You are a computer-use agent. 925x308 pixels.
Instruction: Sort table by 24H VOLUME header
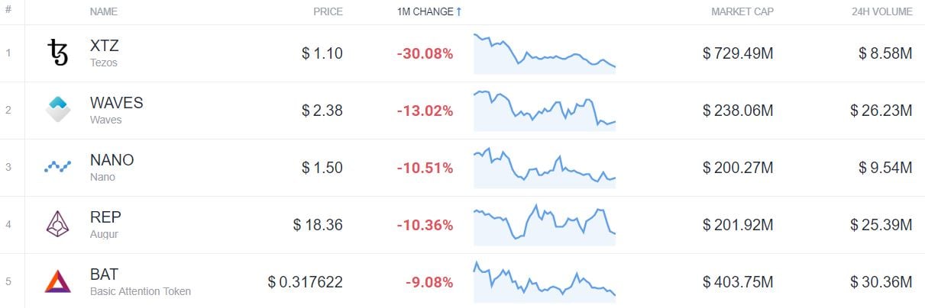tap(881, 12)
